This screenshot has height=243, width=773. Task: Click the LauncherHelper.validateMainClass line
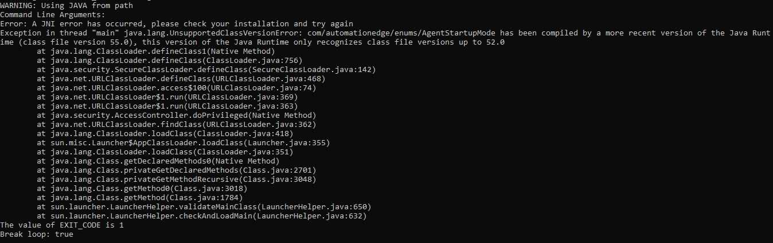click(204, 206)
